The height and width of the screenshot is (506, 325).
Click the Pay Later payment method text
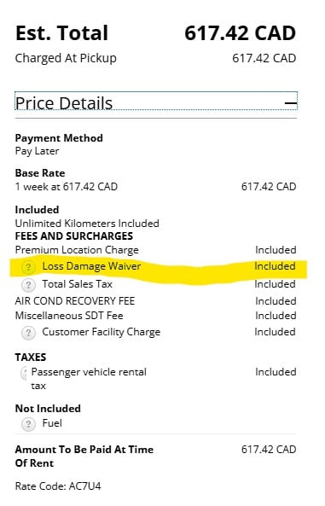pyautogui.click(x=38, y=151)
